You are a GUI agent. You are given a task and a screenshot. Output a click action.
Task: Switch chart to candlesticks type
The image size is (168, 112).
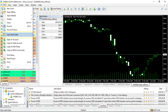coord(68,9)
